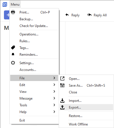
Task: Choose Check for Update... entry
Action: tap(34, 26)
